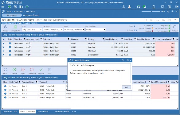This screenshot has width=180, height=115.
Task: Click the Process gear icon
Action: [x=6, y=27]
